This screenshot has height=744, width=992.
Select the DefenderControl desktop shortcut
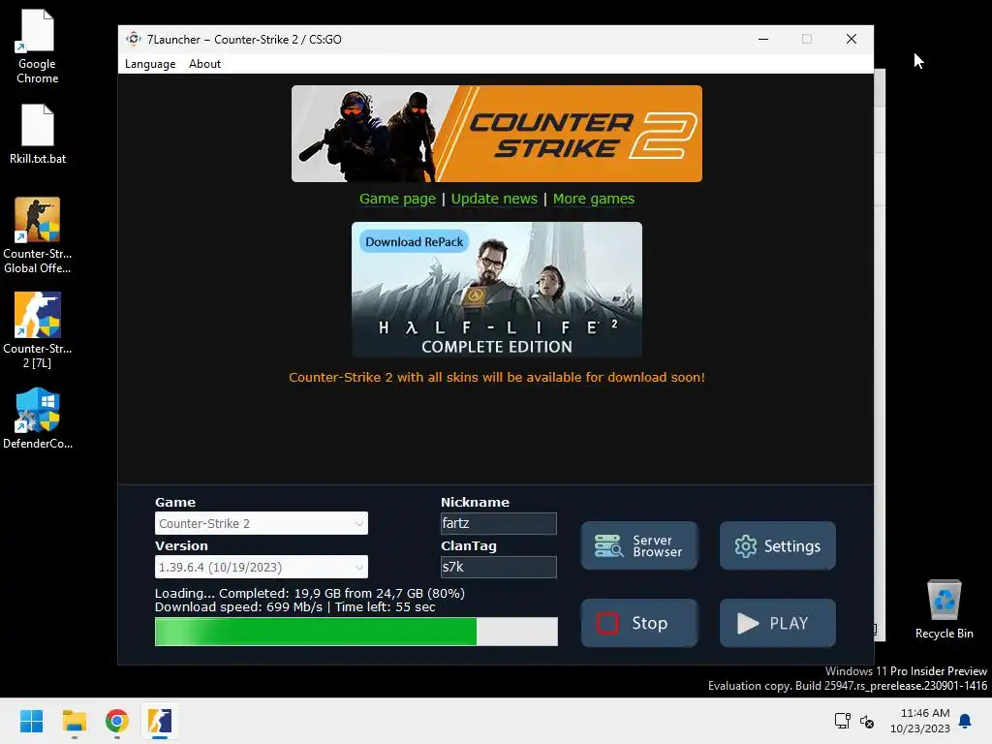tap(38, 418)
